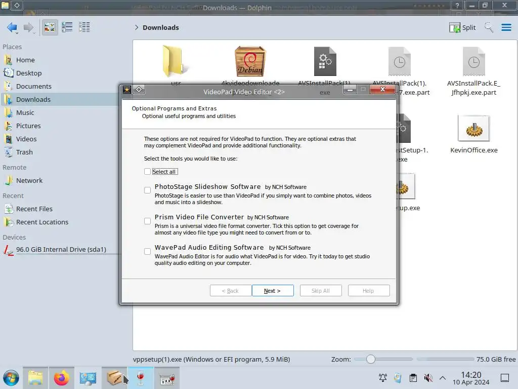This screenshot has height=389, width=518.
Task: Go back using Dolphin's back arrow
Action: tap(12, 27)
